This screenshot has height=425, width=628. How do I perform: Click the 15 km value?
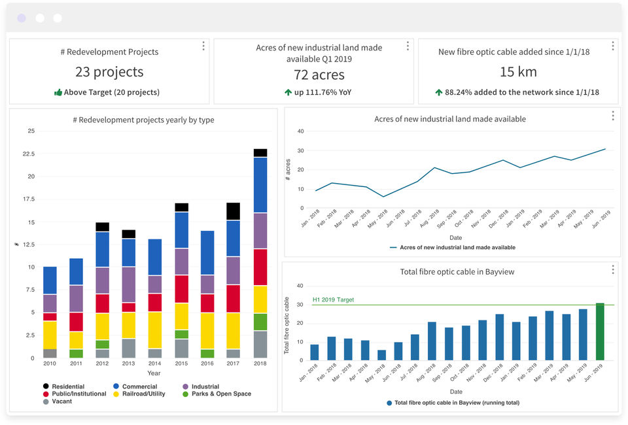[518, 72]
